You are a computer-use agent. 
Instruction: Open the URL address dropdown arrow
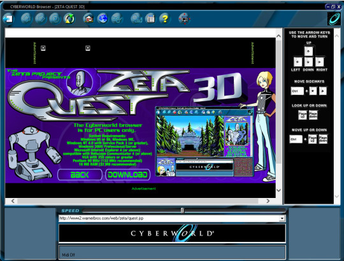click(282, 218)
